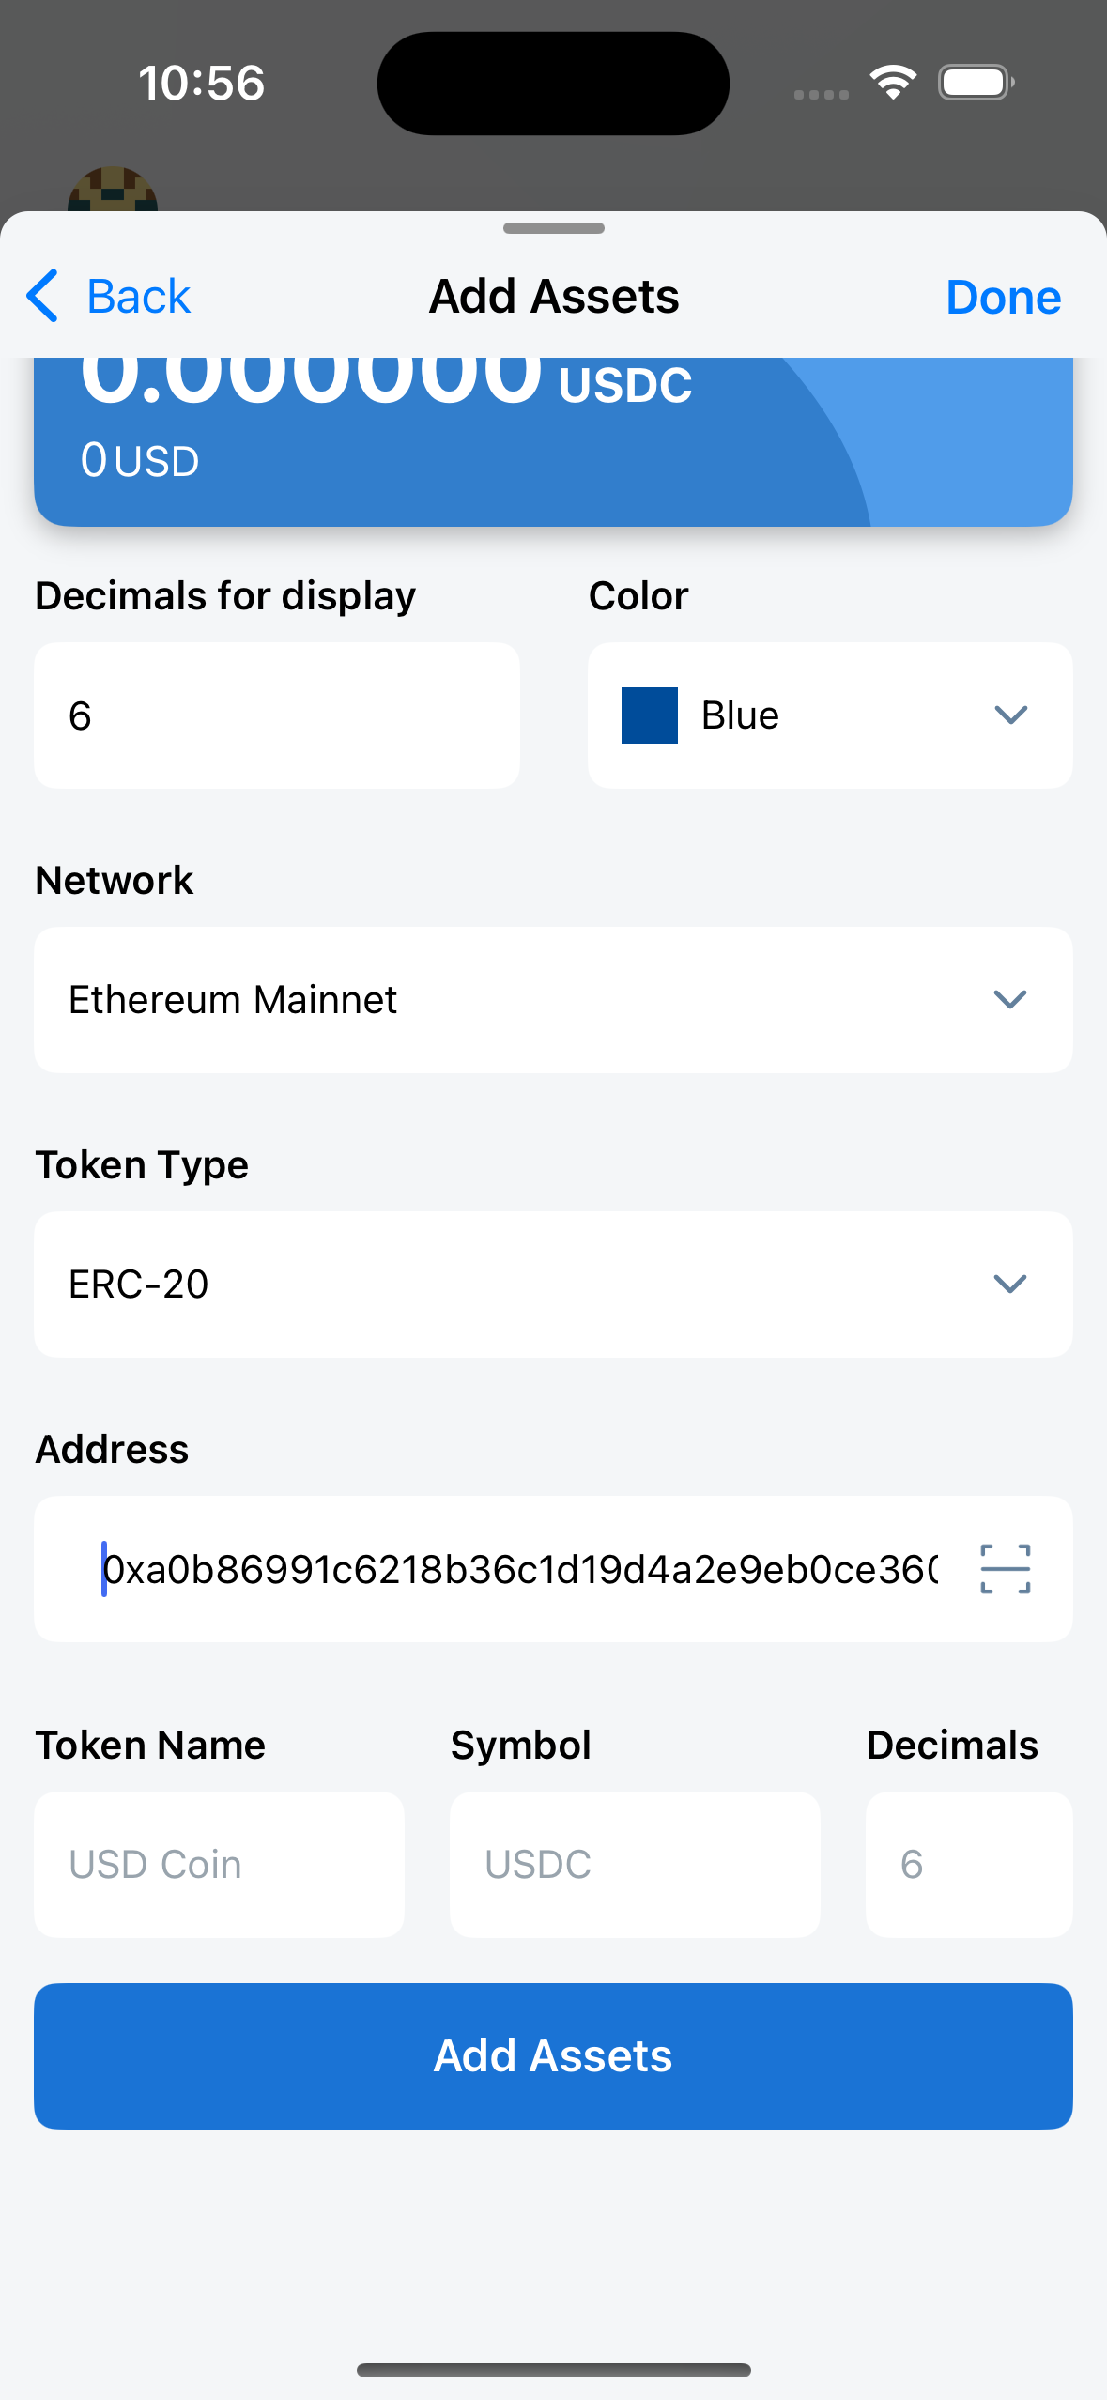Expand the Ethereum Mainnet network dropdown

[x=553, y=1000]
